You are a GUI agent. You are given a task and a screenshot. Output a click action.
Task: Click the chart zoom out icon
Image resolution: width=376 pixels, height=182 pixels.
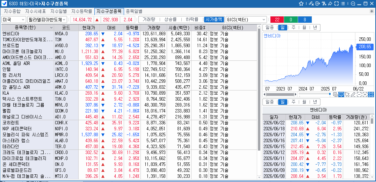359,94
